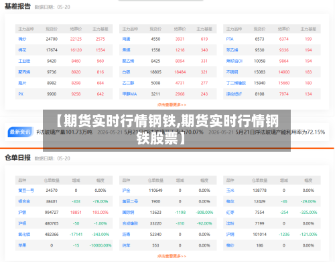Select the 白银 spot price 18805

pos(155,72)
